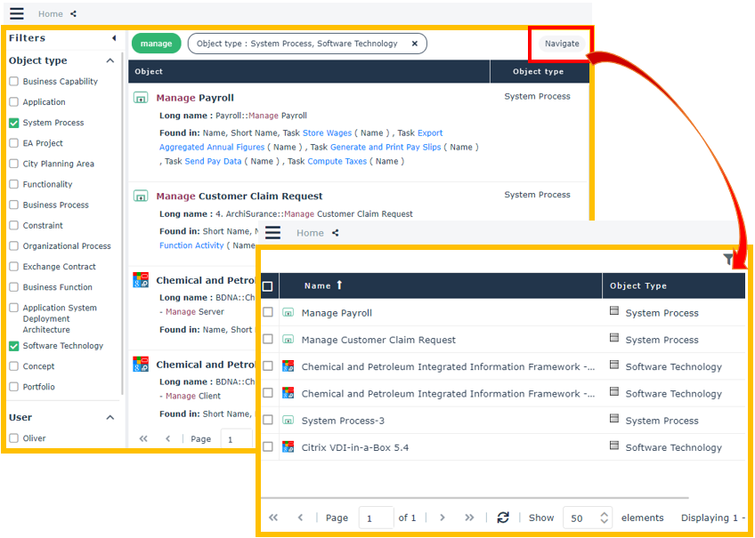
Task: Open the hamburger menu at top left
Action: pyautogui.click(x=16, y=13)
